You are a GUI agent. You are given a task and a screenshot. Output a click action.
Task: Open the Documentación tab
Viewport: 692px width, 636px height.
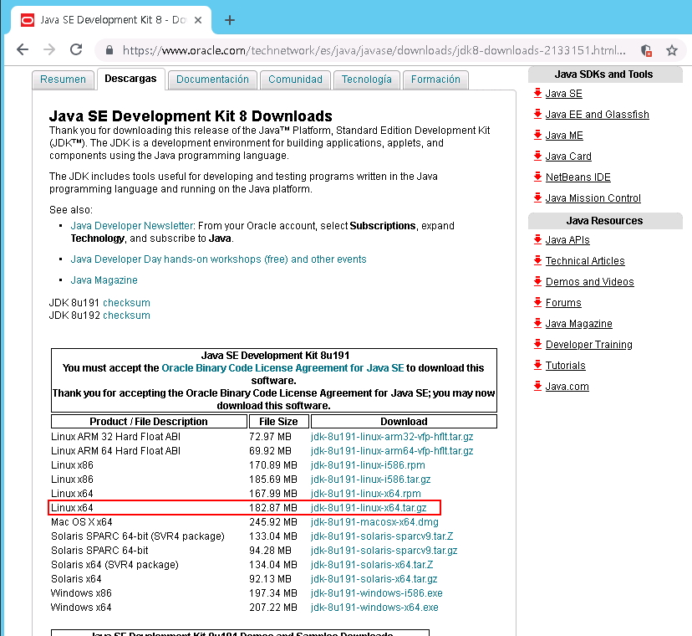pyautogui.click(x=212, y=79)
